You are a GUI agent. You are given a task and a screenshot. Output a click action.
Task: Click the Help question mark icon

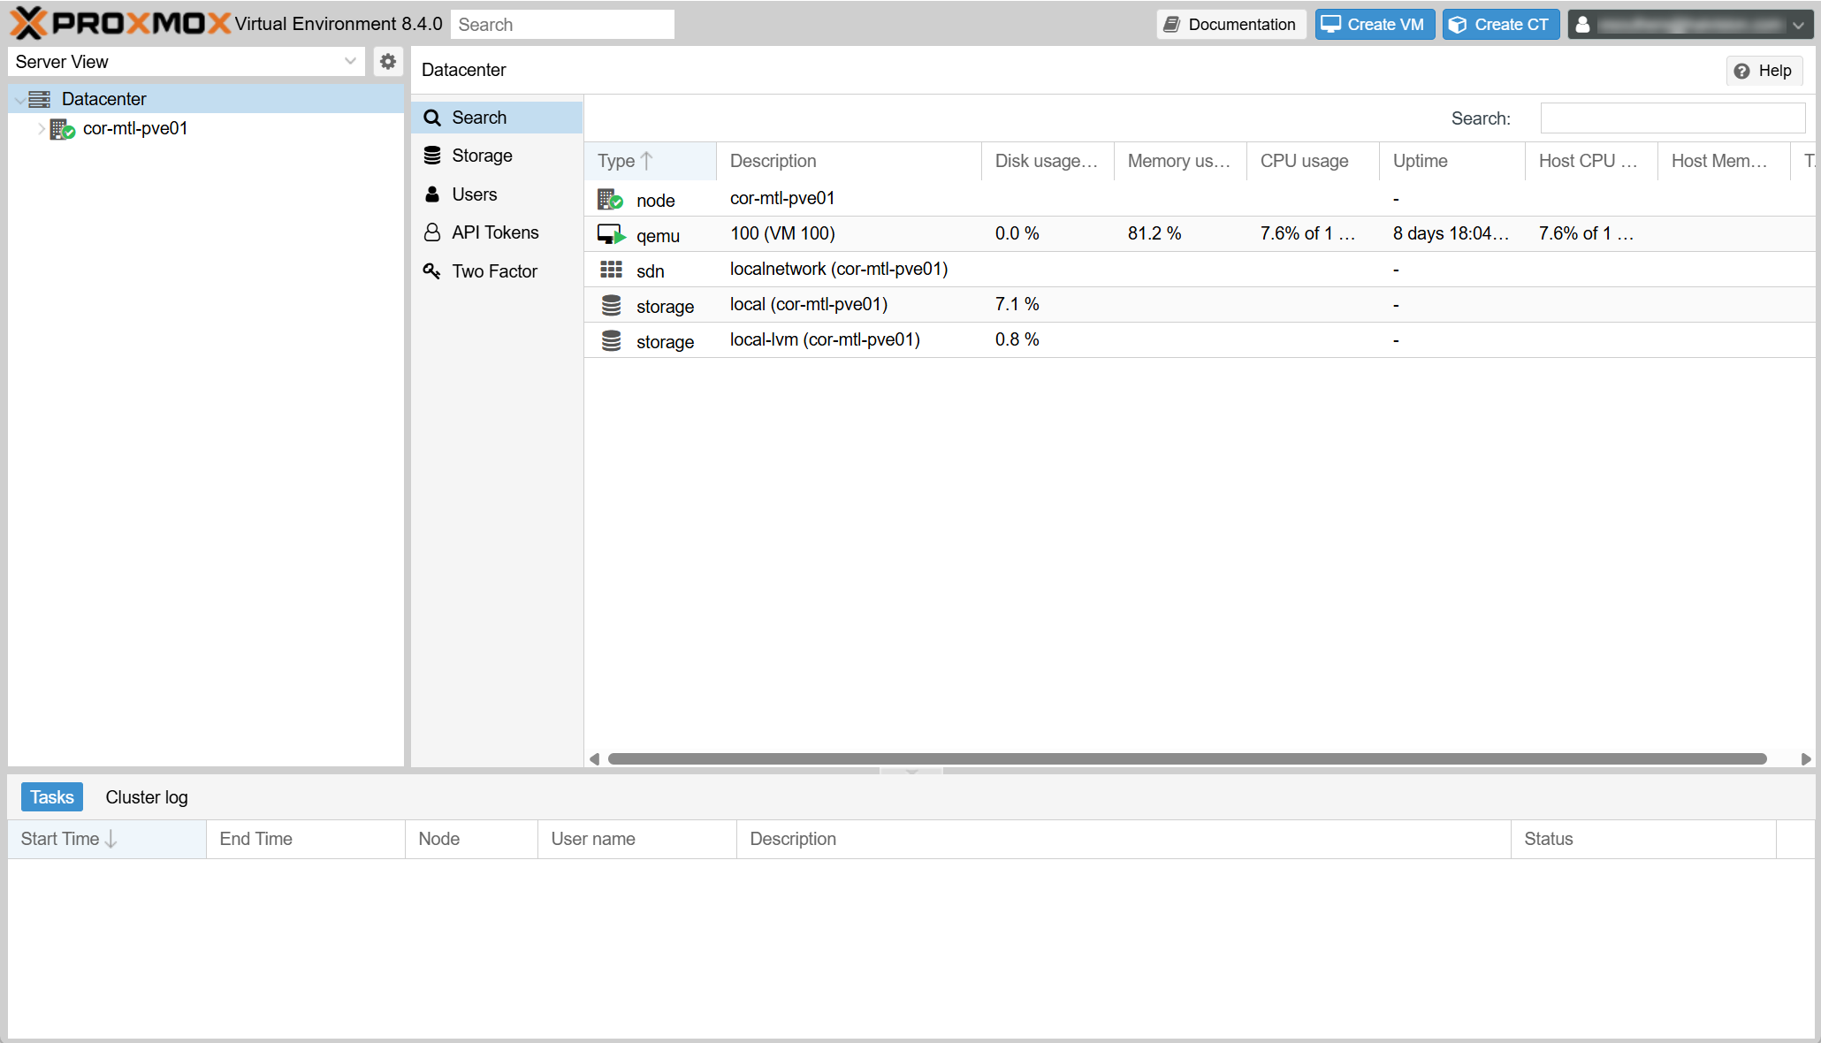pyautogui.click(x=1741, y=71)
